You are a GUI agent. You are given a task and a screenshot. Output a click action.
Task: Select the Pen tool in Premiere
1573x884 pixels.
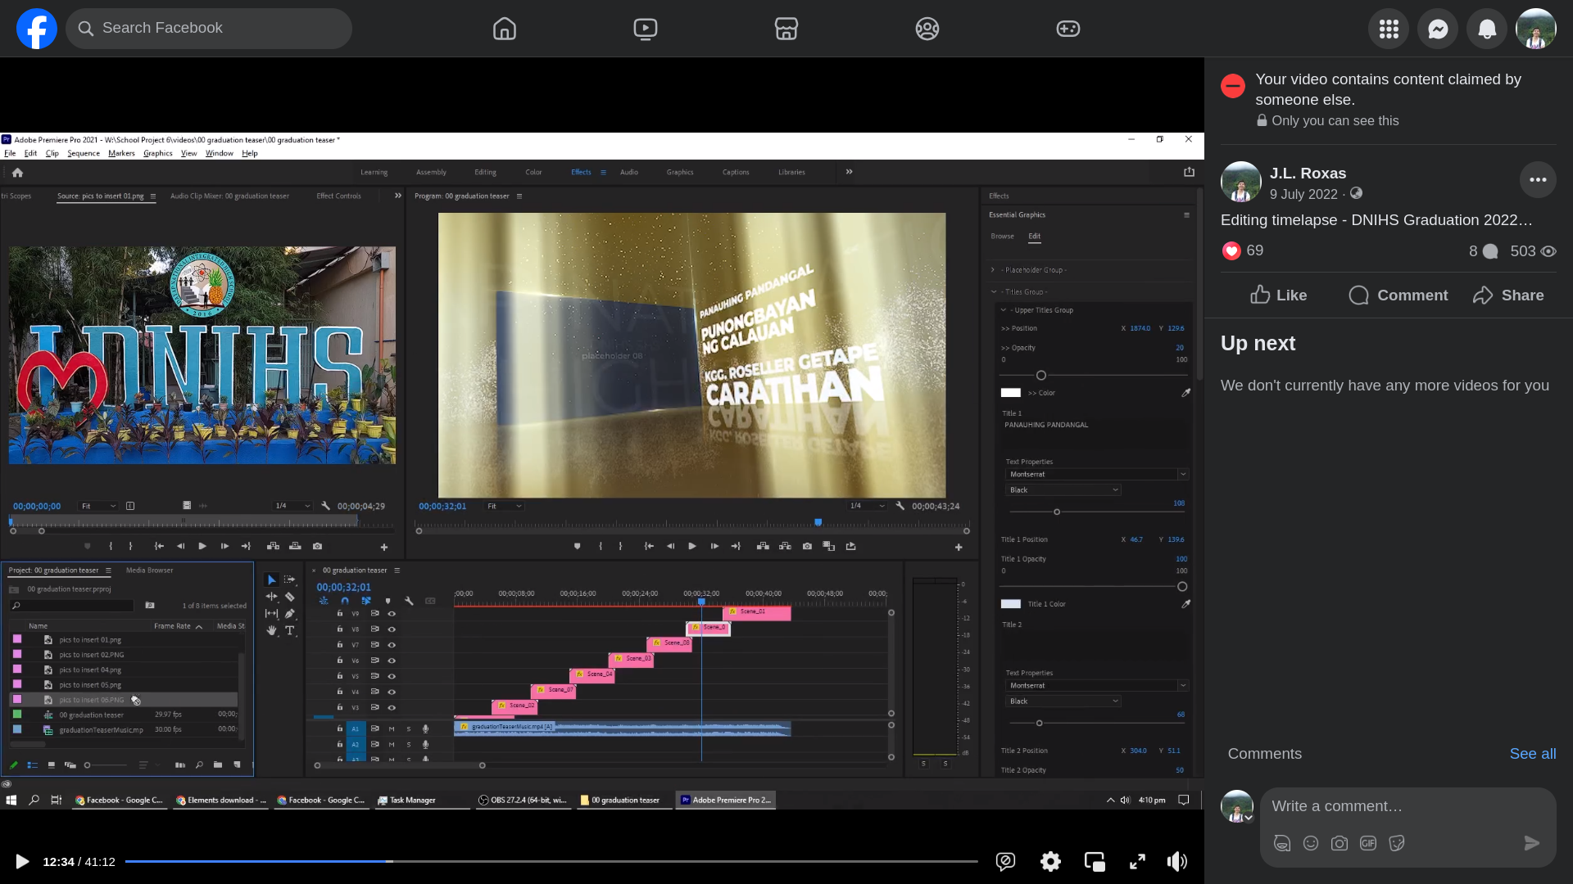coord(290,613)
